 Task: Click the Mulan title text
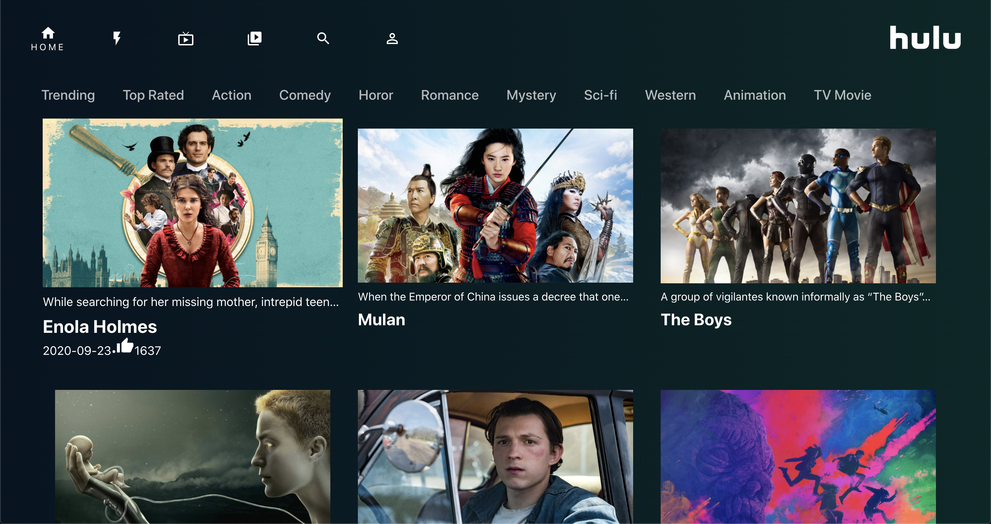tap(381, 320)
